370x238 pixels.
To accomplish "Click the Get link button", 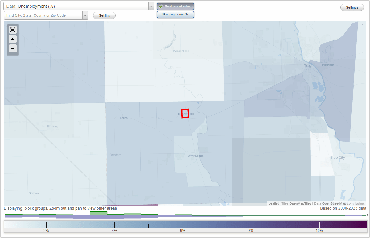I will tap(104, 15).
